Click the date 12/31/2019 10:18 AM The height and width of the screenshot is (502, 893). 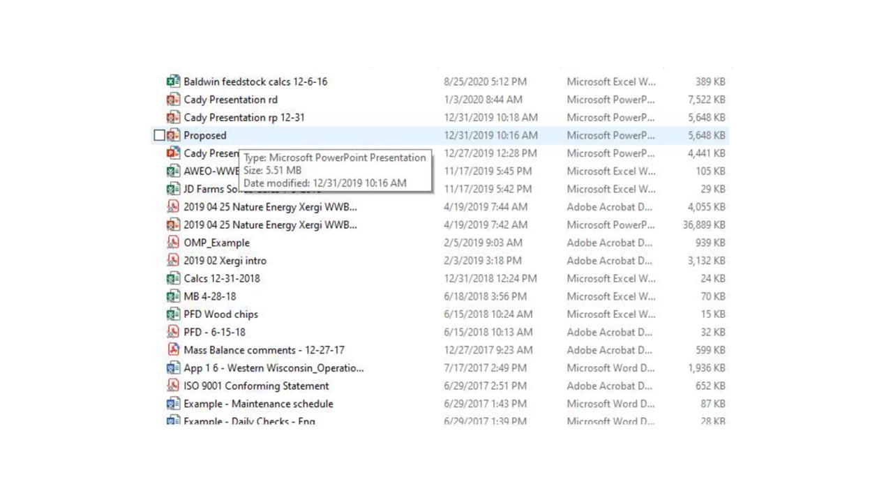coord(490,117)
